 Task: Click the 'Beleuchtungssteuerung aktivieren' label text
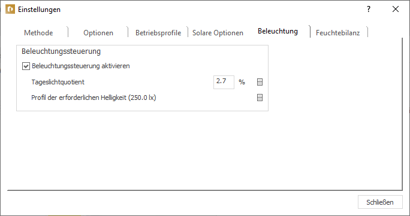[81, 66]
